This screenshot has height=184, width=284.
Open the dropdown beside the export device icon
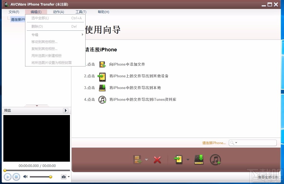click(187, 160)
